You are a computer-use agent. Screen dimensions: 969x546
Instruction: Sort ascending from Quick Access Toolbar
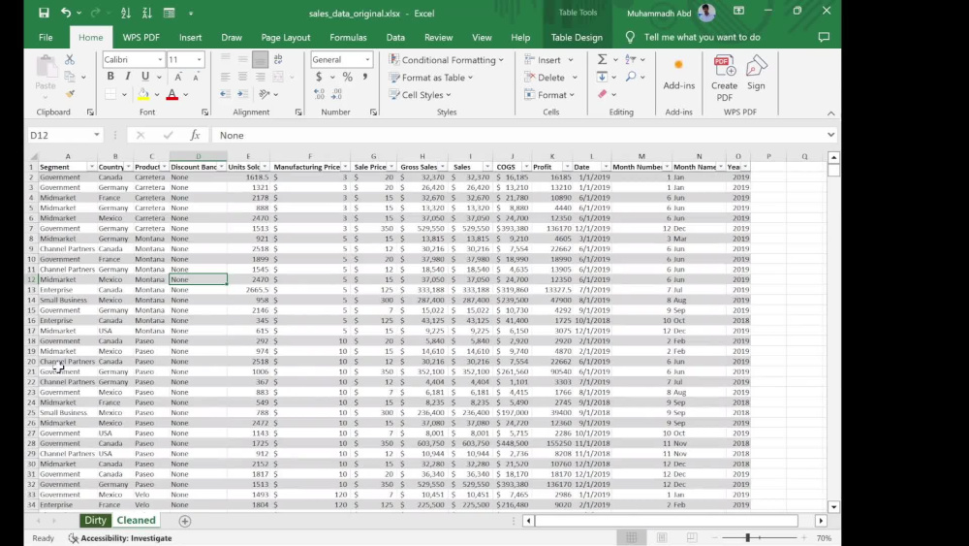(125, 13)
